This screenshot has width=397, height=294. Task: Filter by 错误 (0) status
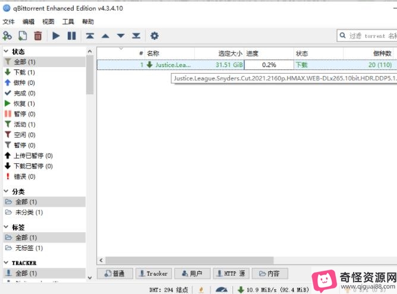[45, 176]
